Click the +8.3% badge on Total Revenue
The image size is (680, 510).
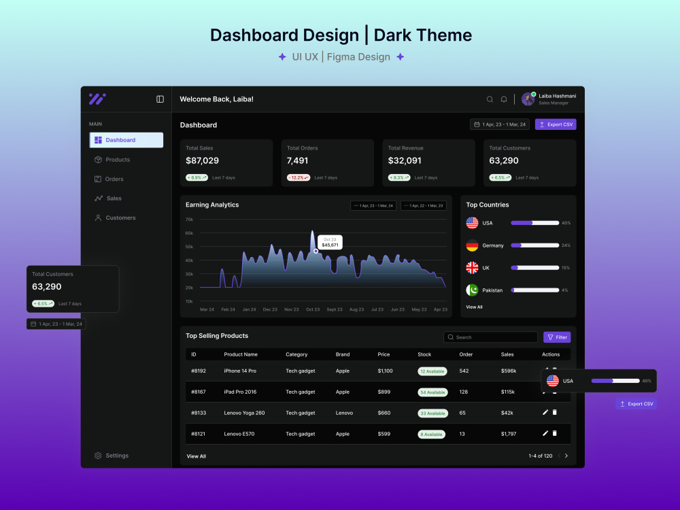(399, 177)
